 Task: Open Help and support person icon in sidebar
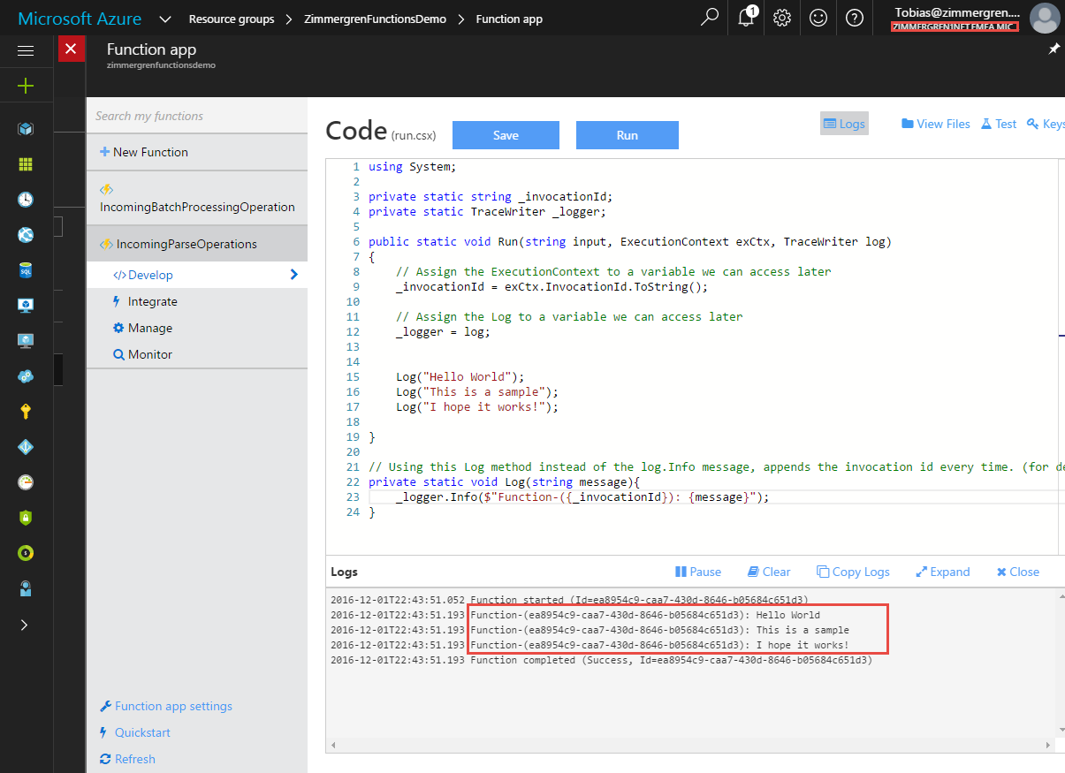tap(26, 588)
